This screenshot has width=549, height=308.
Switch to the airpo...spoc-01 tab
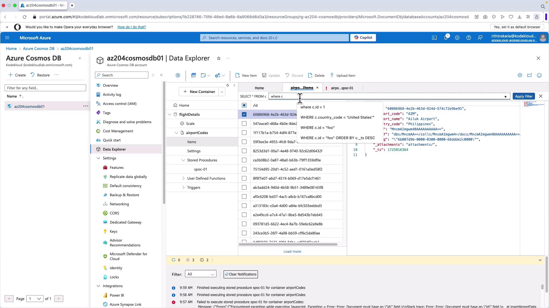[342, 88]
